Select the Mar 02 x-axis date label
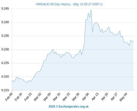This screenshot has width=137, height=111. click(38, 97)
